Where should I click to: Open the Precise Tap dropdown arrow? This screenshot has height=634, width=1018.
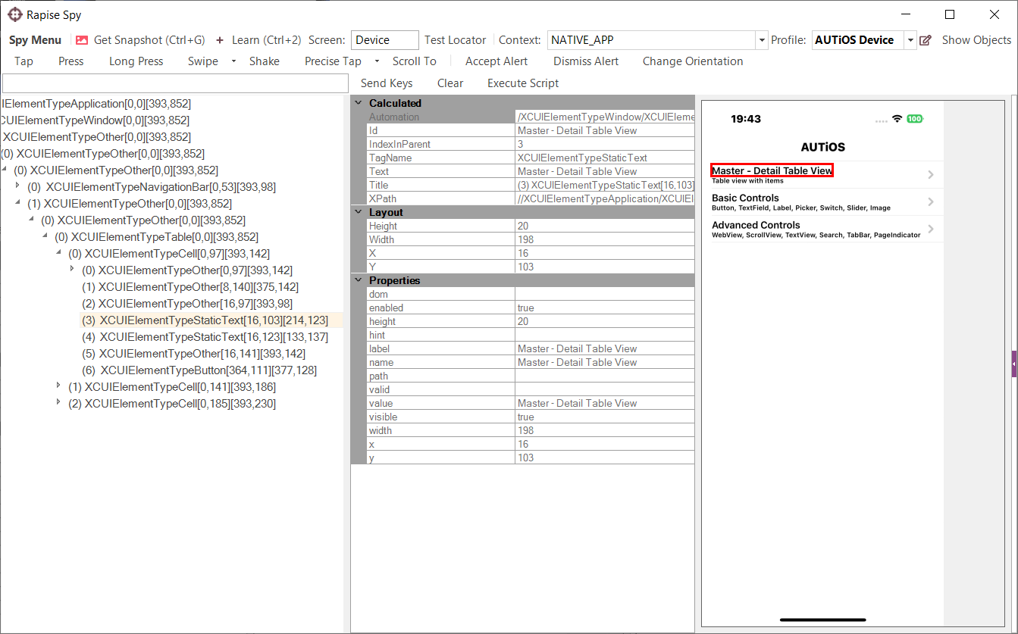377,61
